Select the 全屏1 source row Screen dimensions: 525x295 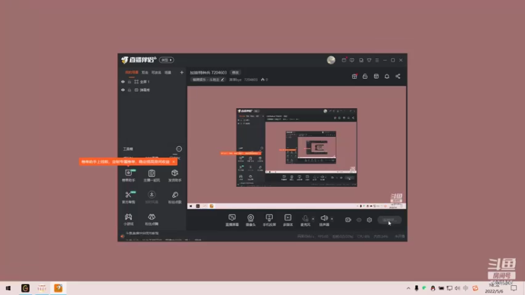[x=152, y=81]
